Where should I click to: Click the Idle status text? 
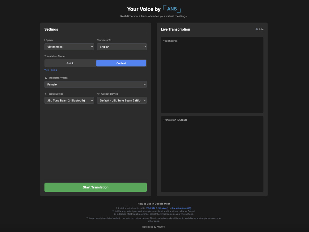point(261,29)
